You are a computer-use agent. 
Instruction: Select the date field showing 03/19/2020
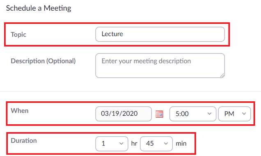[124, 114]
